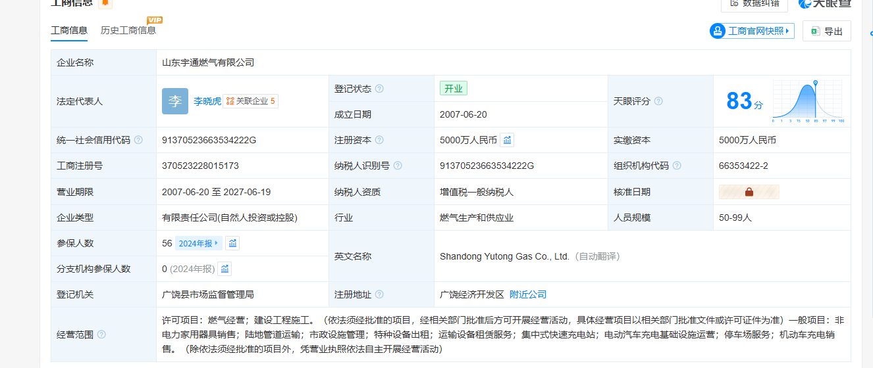Screen dimensions: 873x368
Task: Click help icon next to 经营范围
Action: (101, 334)
